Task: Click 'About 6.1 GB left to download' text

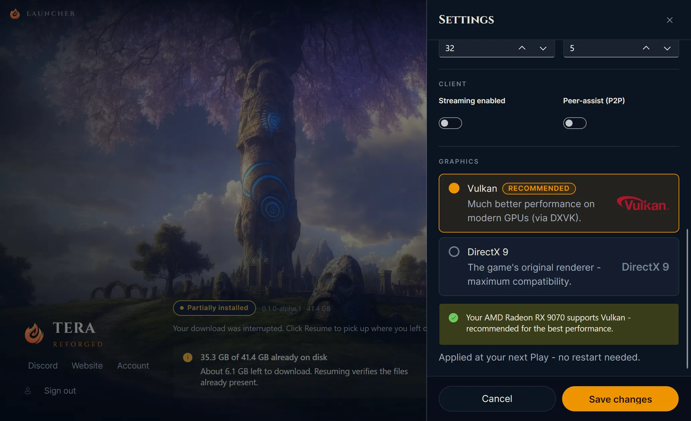Action: point(304,377)
